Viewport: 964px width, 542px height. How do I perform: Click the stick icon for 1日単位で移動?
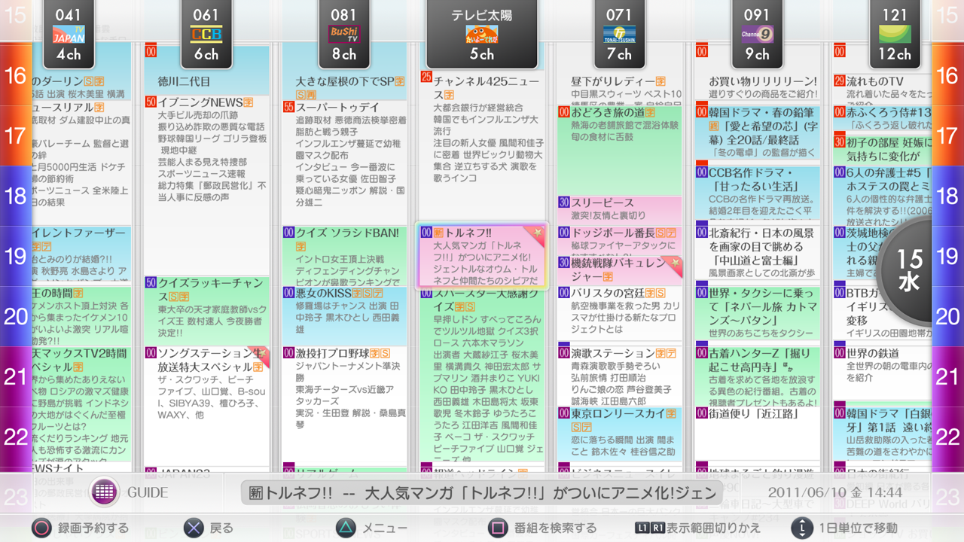(x=802, y=528)
